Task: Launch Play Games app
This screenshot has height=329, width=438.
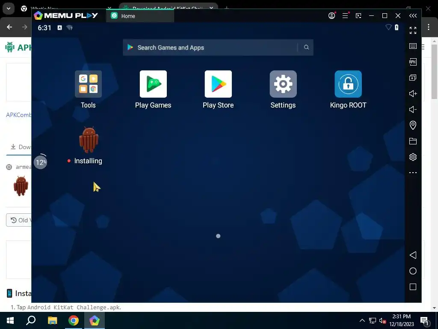Action: (153, 84)
